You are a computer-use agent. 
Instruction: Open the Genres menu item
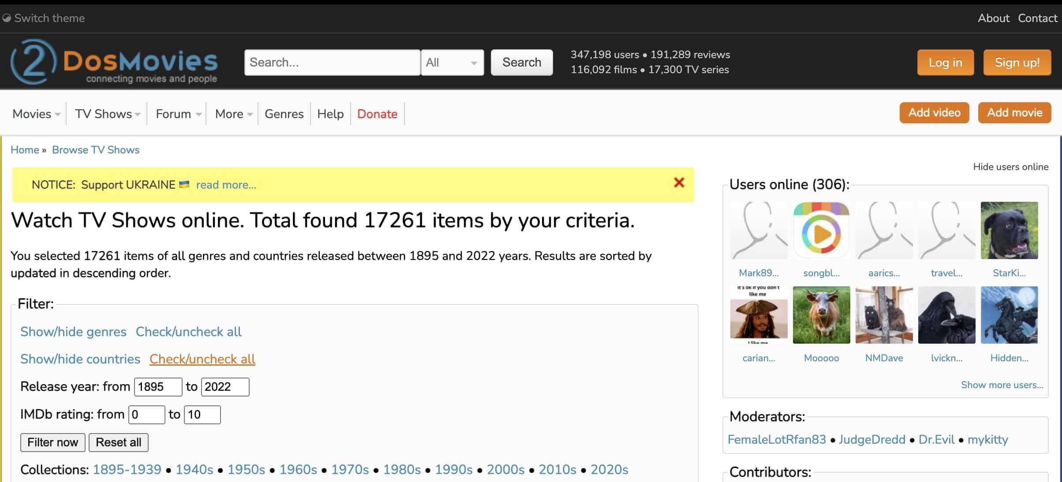[284, 114]
